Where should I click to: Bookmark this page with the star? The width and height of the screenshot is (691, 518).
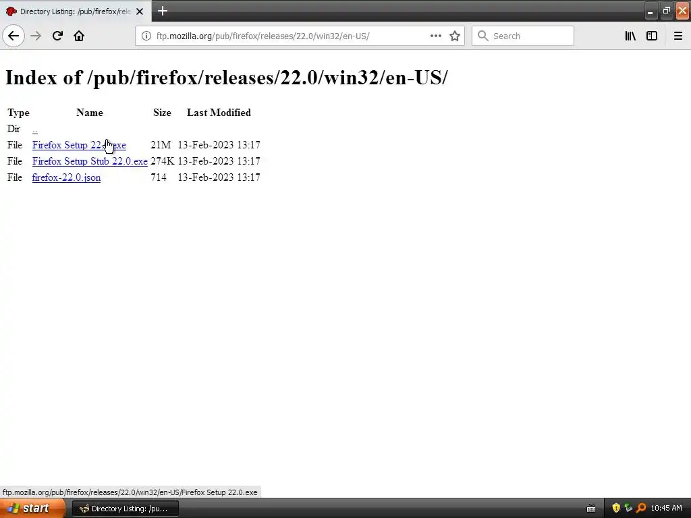coord(455,36)
